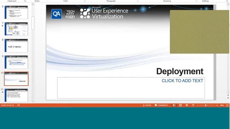
Task: Fit slide to current window
Action: (x=227, y=105)
